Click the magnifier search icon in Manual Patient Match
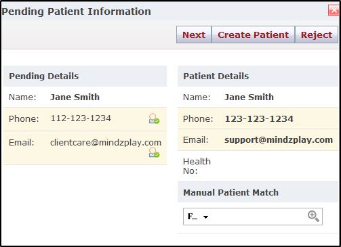The height and width of the screenshot is (247, 341). click(x=313, y=217)
